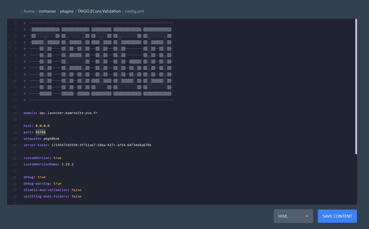
Task: Click the disable-mod-validation false value
Action: (76, 190)
